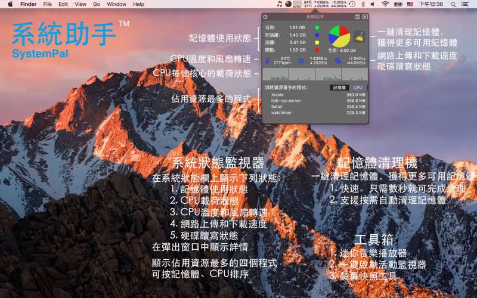Open the Finder menu

click(28, 4)
